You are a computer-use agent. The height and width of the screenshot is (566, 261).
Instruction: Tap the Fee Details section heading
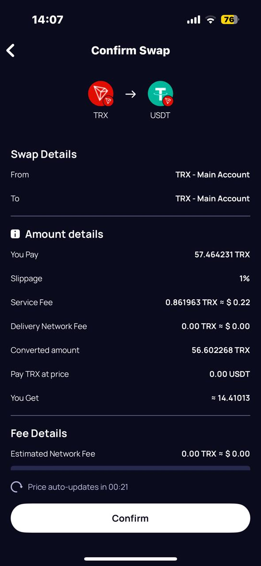pyautogui.click(x=39, y=433)
